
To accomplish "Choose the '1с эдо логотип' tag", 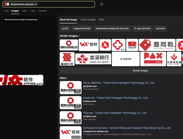I will point(142,28).
